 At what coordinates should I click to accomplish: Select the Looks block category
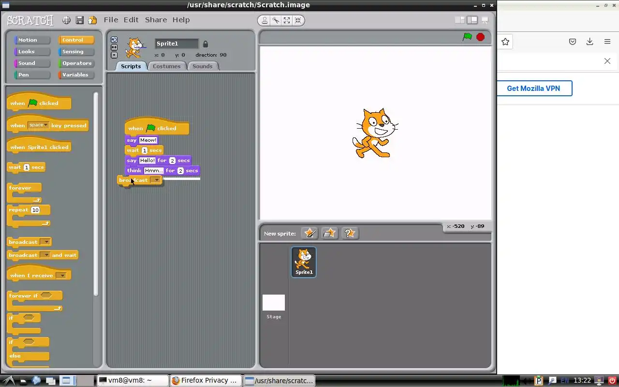pos(32,52)
